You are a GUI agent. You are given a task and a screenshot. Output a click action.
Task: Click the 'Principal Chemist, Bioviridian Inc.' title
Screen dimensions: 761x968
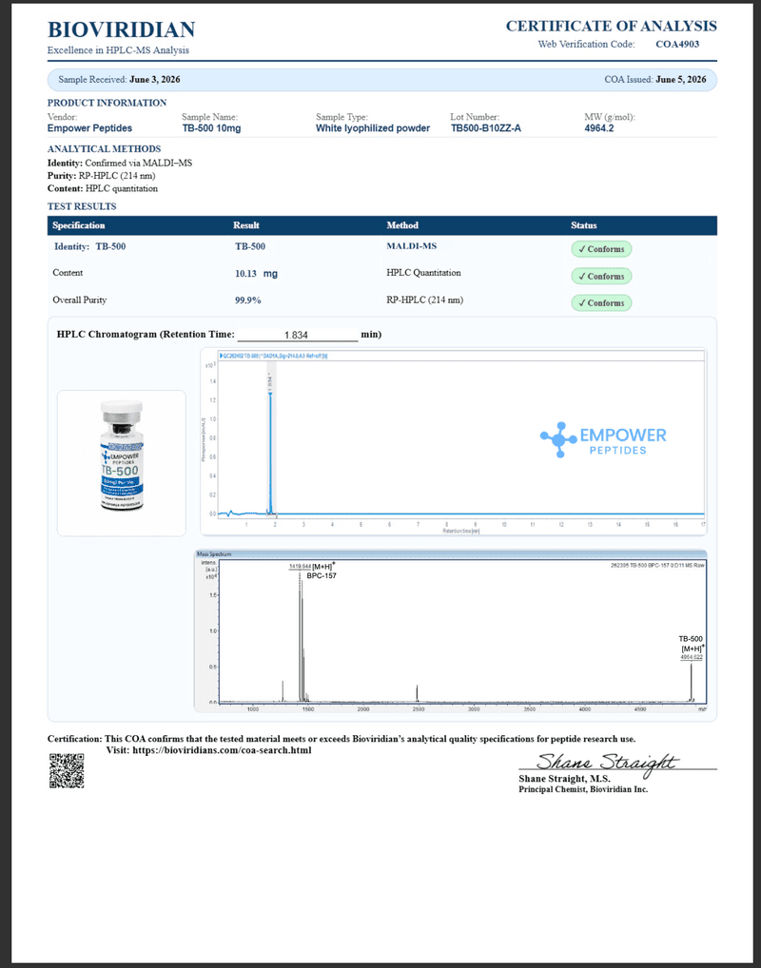pyautogui.click(x=583, y=789)
